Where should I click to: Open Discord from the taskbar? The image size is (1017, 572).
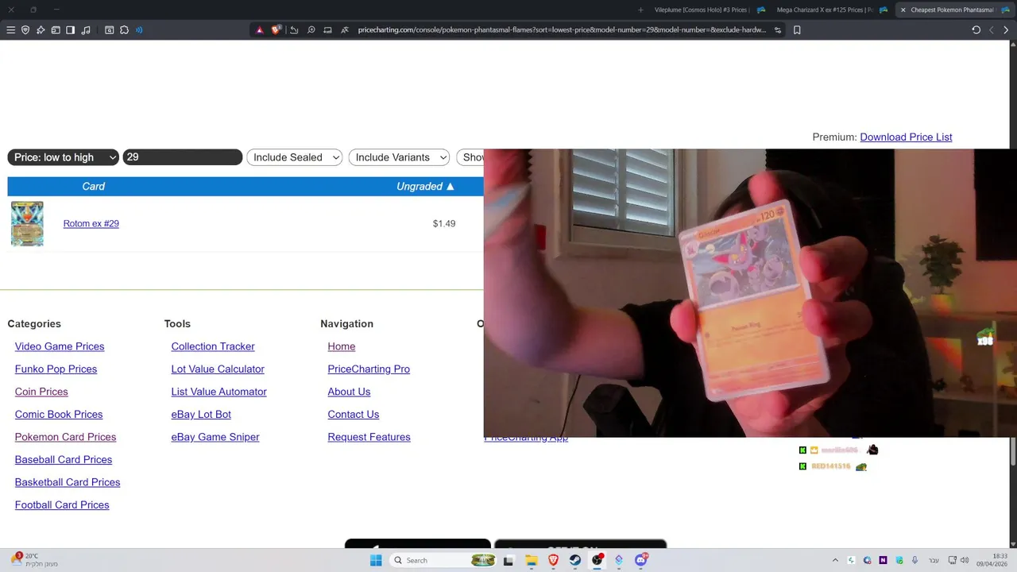pyautogui.click(x=641, y=560)
